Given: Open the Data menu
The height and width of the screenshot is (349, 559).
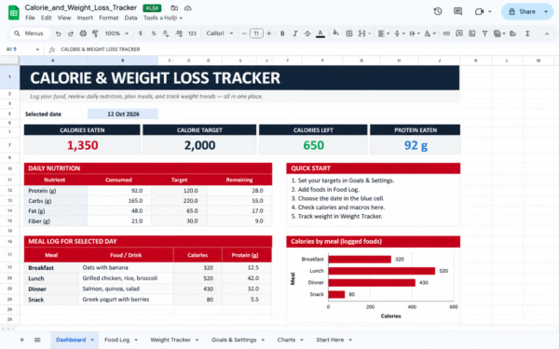Looking at the screenshot, I should [x=130, y=18].
